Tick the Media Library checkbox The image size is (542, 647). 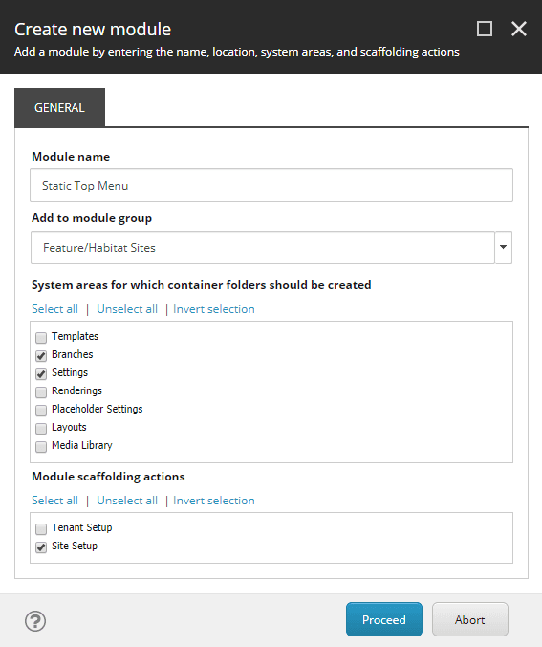41,446
